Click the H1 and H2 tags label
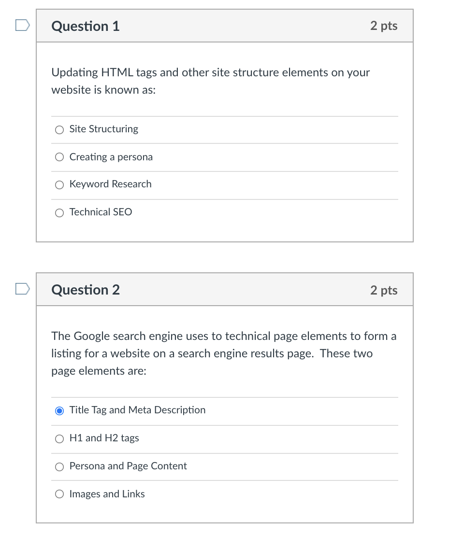The width and height of the screenshot is (463, 535). pos(104,438)
